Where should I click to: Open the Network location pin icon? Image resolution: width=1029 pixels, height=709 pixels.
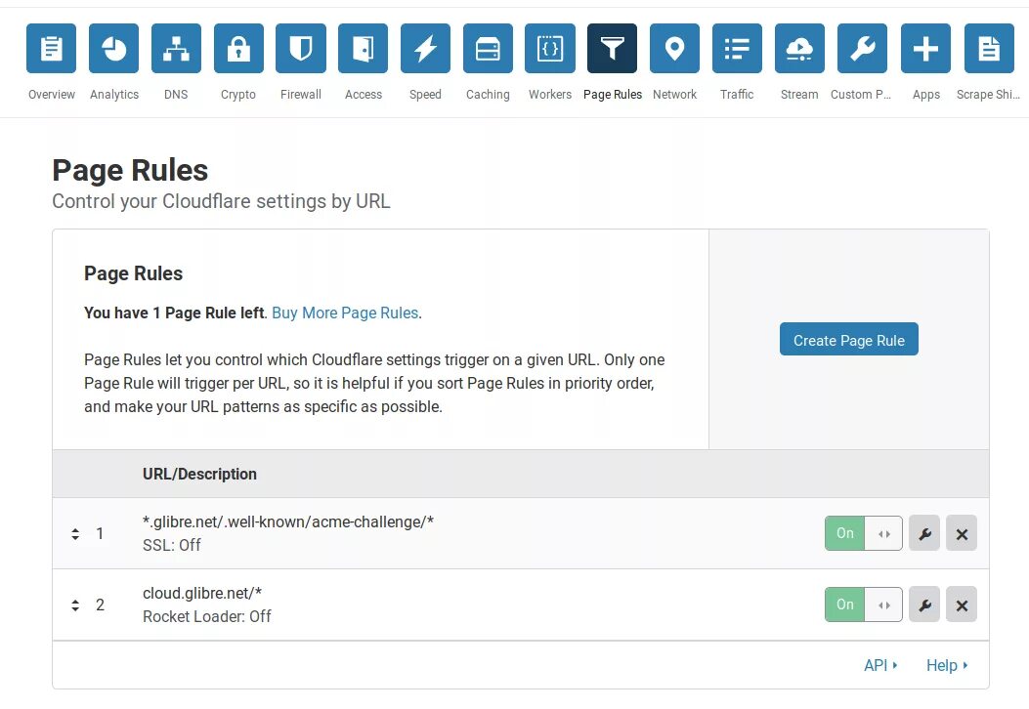674,49
